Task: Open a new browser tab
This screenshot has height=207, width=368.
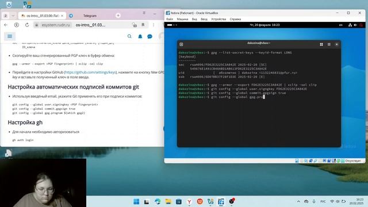Action: click(x=118, y=16)
